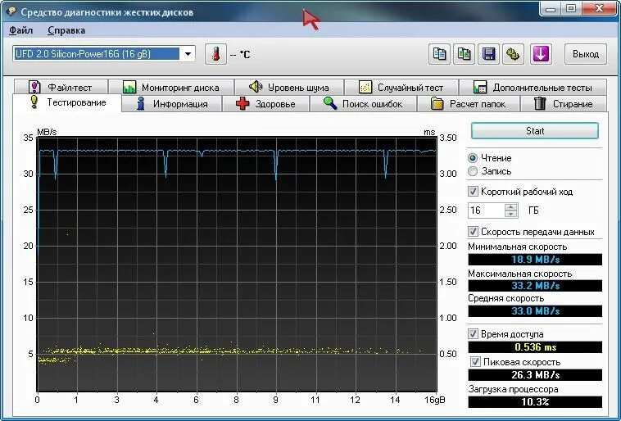Click the Выход button
Image resolution: width=621 pixels, height=421 pixels.
click(x=585, y=54)
